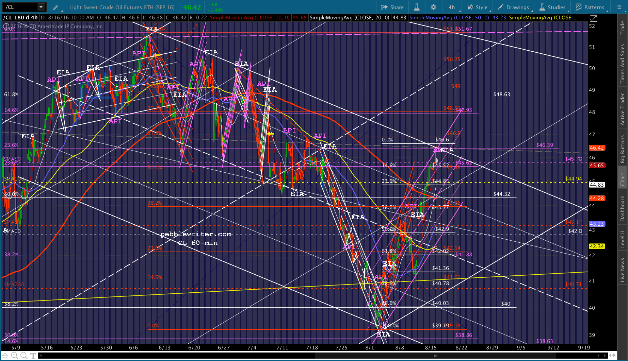The image size is (628, 361).
Task: Click the magenta $38.86 level label
Action: point(464,335)
